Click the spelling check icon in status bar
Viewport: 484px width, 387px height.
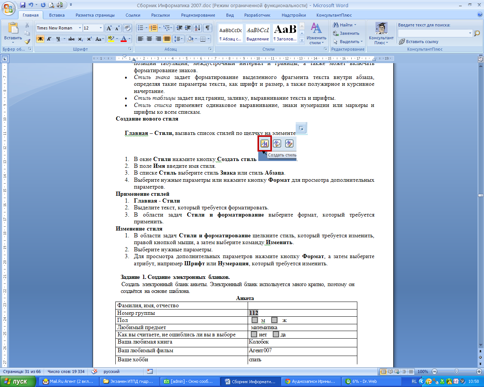pos(95,372)
